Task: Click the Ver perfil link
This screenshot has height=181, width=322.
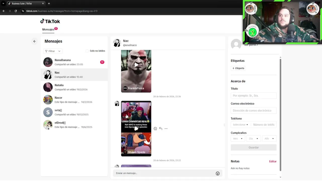Action: tap(251, 45)
